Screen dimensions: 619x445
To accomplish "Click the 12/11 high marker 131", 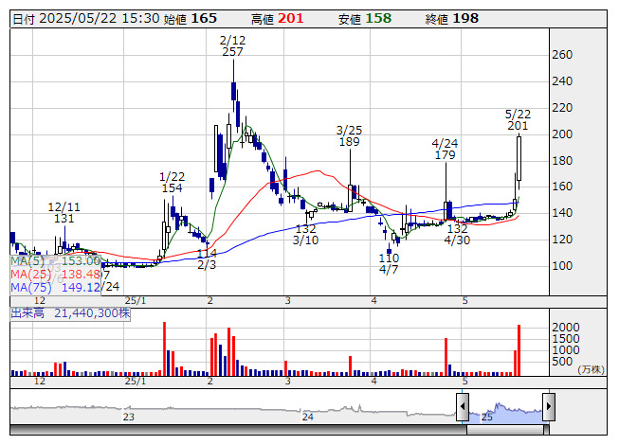I will point(64,219).
